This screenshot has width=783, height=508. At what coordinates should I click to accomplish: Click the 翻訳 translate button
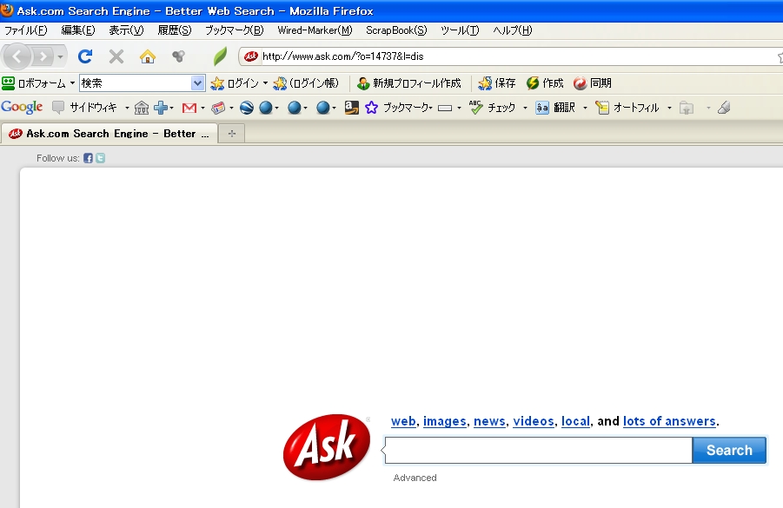(555, 108)
